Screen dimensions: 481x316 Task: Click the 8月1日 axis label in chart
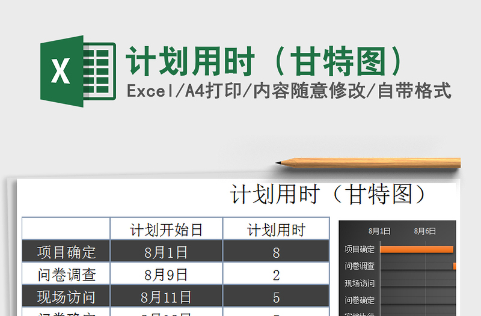tap(379, 231)
